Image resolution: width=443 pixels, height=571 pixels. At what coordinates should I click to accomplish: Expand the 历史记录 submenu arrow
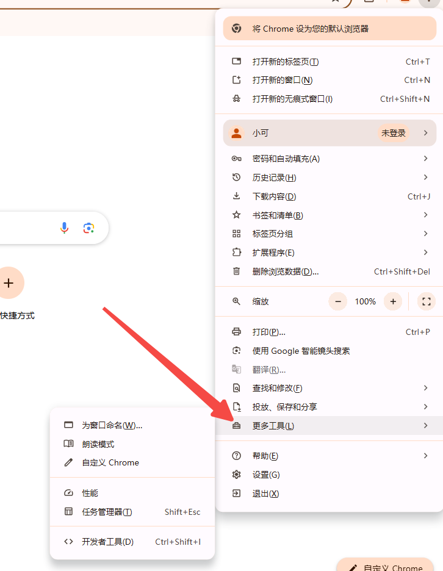click(425, 178)
